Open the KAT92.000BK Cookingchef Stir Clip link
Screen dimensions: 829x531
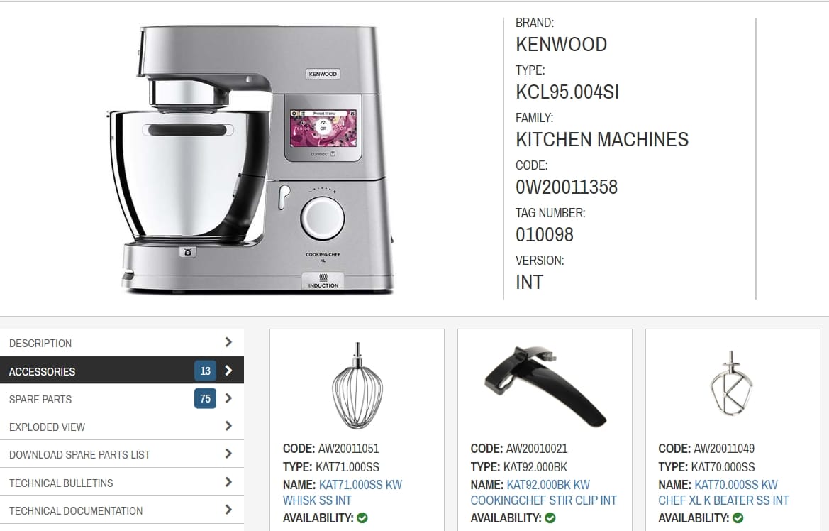point(543,493)
